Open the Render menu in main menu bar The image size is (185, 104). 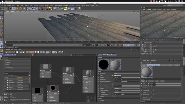point(47,5)
